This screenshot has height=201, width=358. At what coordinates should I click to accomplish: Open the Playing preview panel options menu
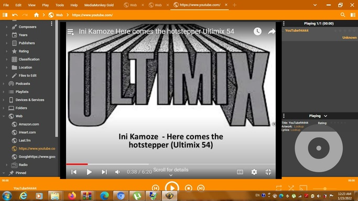284,116
